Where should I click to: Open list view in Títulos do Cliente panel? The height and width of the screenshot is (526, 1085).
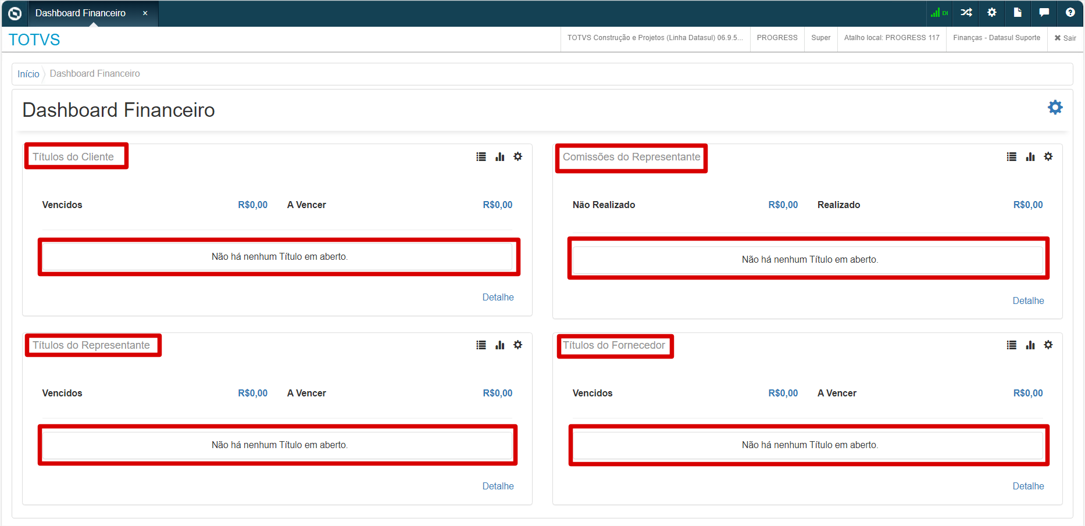click(481, 157)
